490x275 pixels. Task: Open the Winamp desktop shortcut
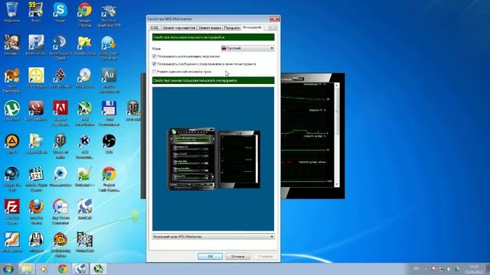pyautogui.click(x=36, y=242)
